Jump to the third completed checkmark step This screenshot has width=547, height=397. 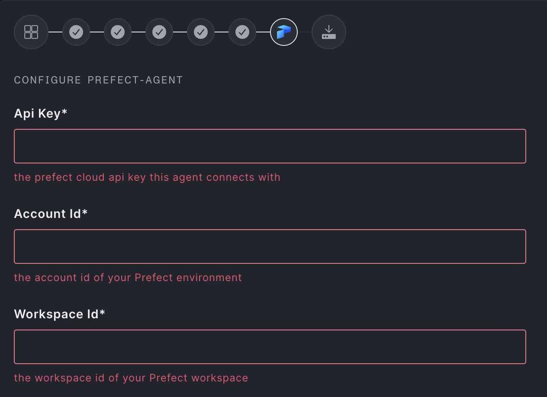159,32
